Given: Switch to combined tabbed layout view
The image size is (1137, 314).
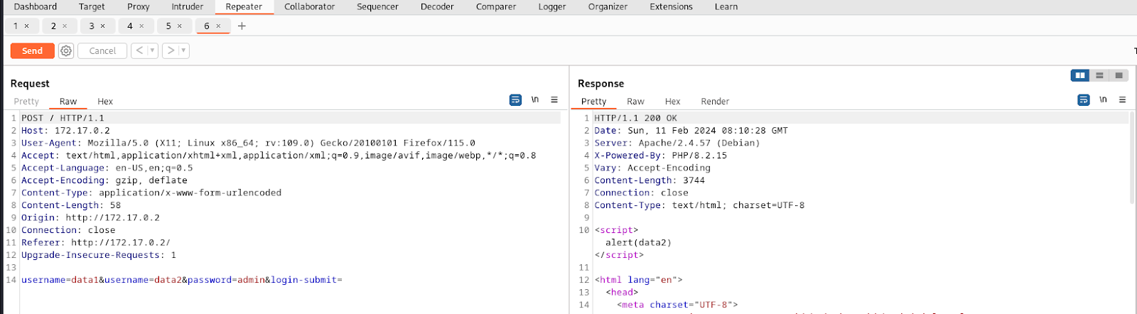Looking at the screenshot, I should 1119,75.
